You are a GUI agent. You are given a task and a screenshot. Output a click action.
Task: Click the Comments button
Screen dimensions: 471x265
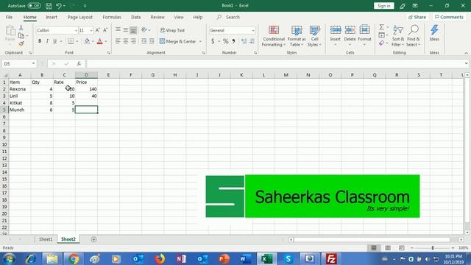tap(449, 17)
